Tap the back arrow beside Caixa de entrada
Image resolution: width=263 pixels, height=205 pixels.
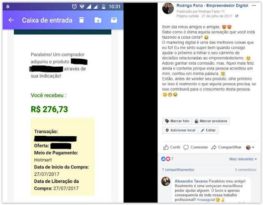point(11,20)
